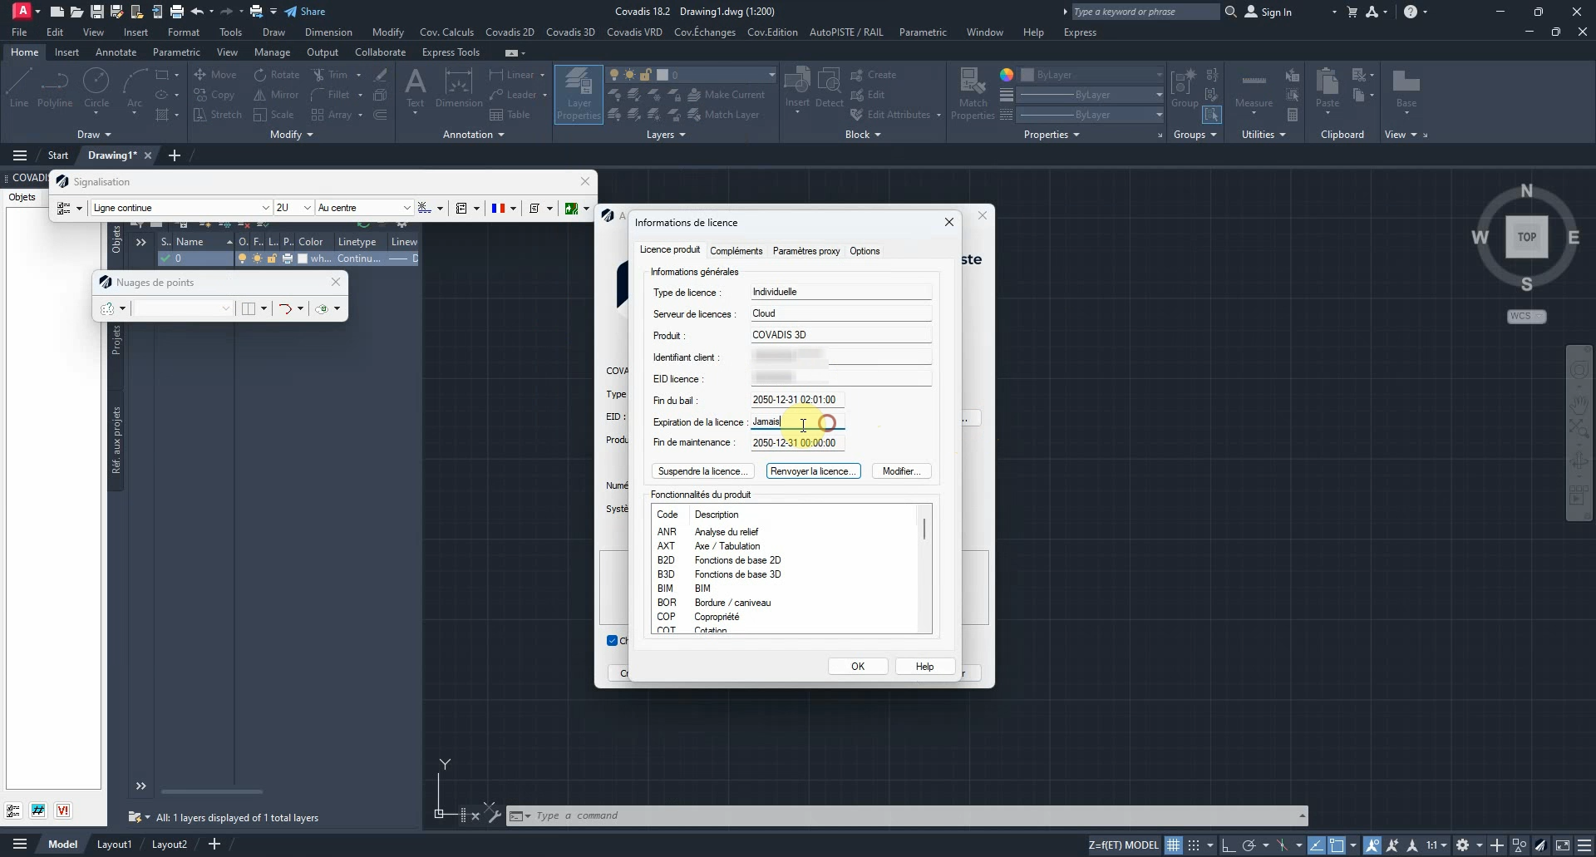The image size is (1596, 857).
Task: Open the workspace switching gear icon
Action: tap(1462, 845)
